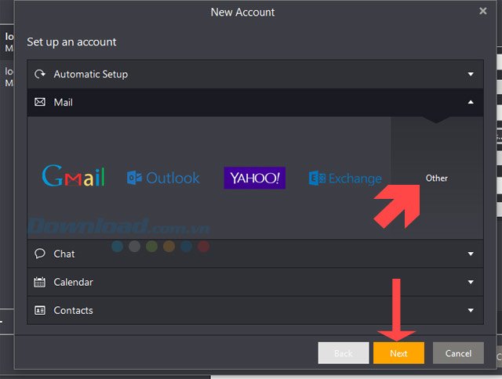This screenshot has width=502, height=379.
Task: Open the Contacts section label
Action: click(x=73, y=310)
